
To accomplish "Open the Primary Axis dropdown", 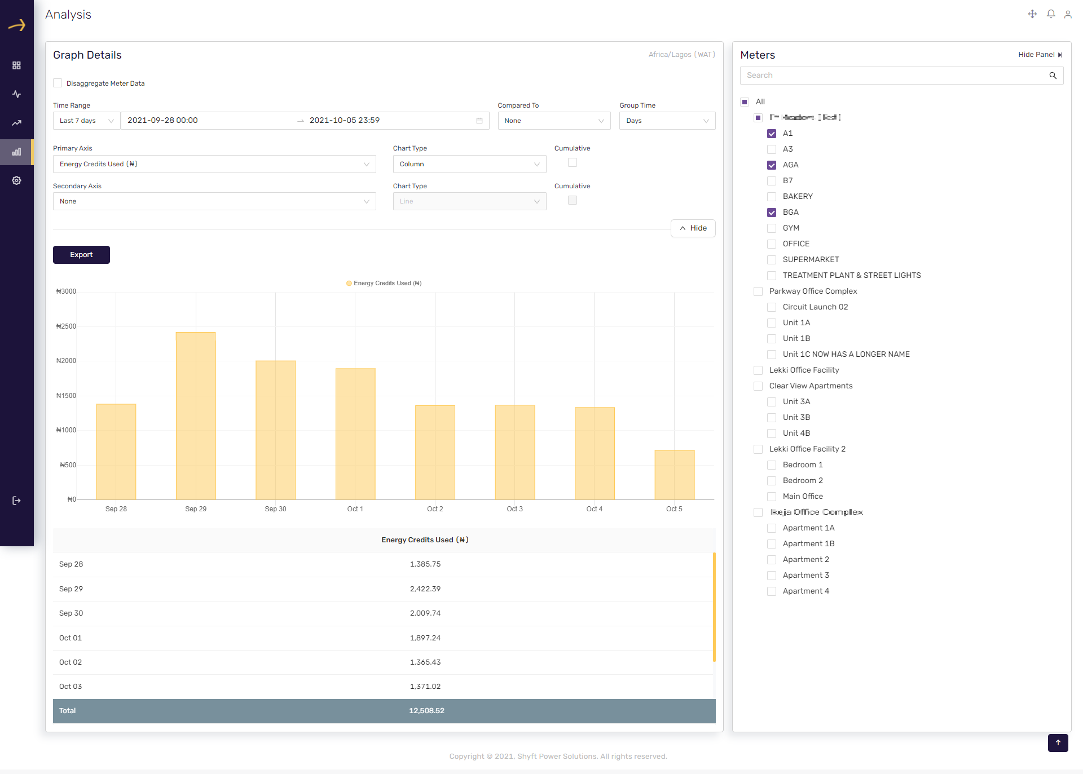I will (x=214, y=164).
